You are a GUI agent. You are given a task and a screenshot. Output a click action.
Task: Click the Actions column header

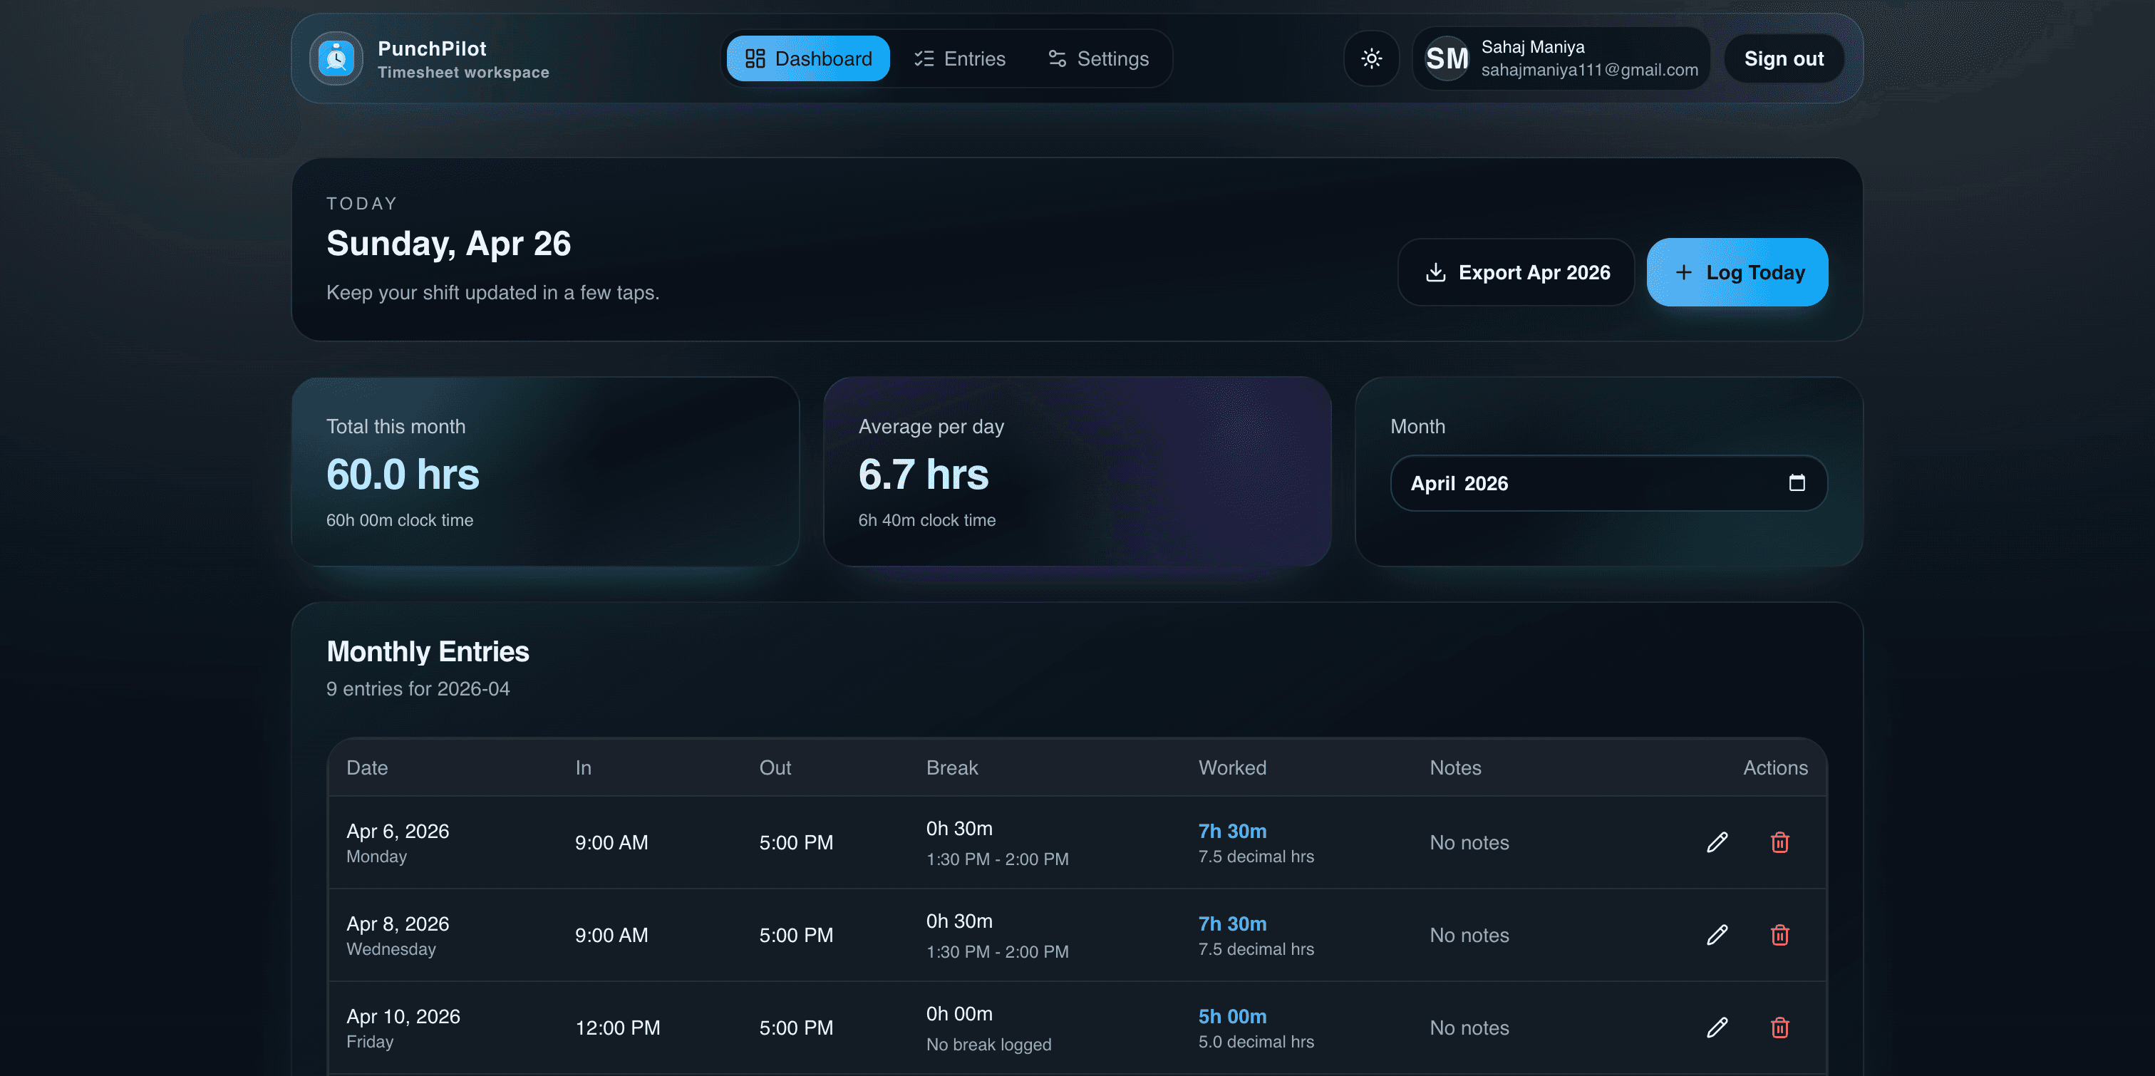(x=1775, y=768)
